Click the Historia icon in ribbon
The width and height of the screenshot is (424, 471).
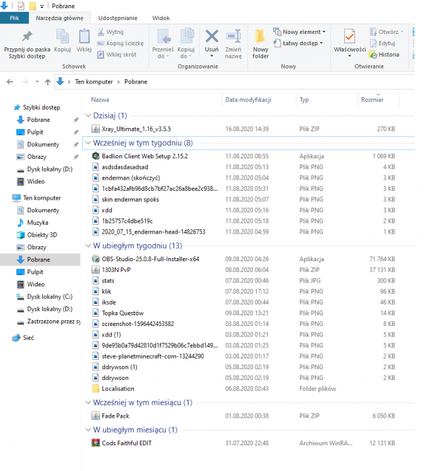click(384, 54)
